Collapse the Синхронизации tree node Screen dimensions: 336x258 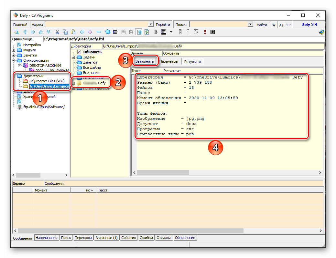(14, 60)
